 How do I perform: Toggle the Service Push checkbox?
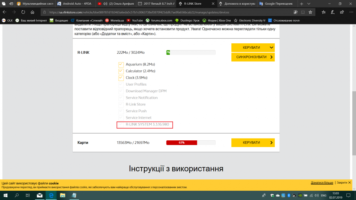click(121, 111)
